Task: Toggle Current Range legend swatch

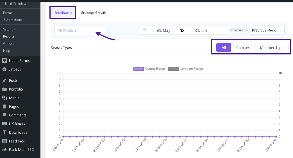Action: (138, 69)
